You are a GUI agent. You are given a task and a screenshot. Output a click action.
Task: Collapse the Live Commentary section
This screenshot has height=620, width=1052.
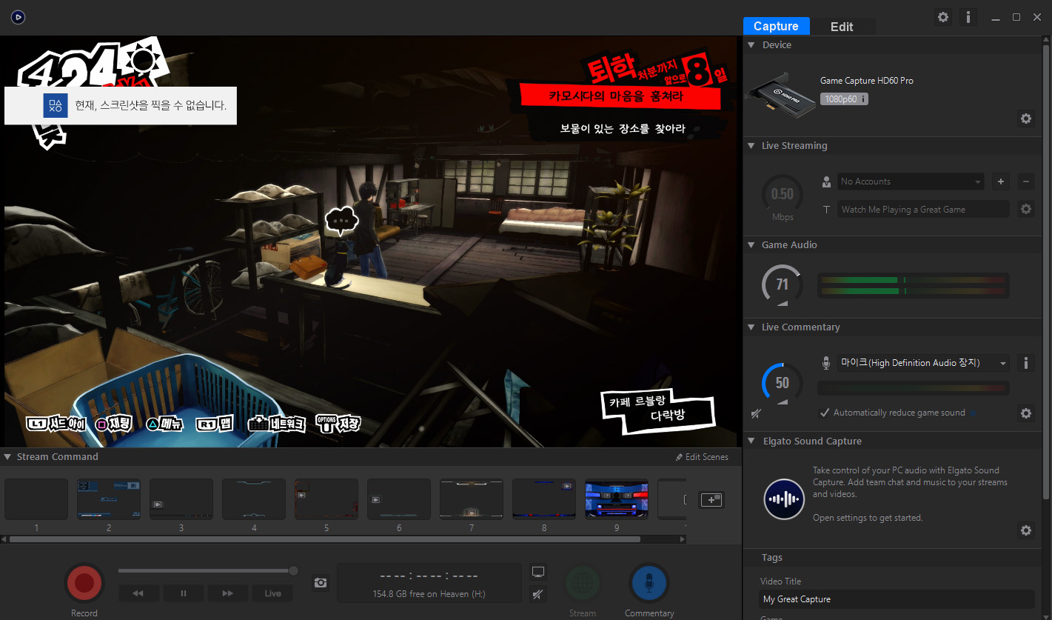(x=751, y=327)
